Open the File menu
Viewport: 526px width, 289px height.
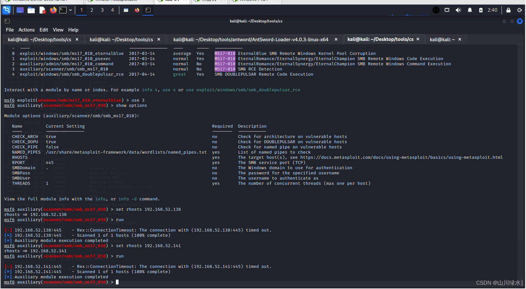click(10, 30)
